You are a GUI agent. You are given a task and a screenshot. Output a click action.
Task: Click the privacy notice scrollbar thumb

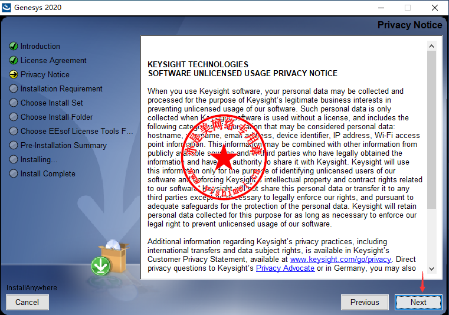(431, 129)
